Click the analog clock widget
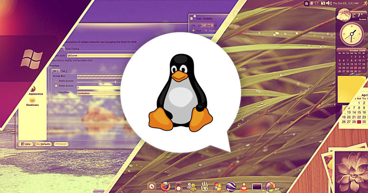Screen dimensions: 368x193 352,35
